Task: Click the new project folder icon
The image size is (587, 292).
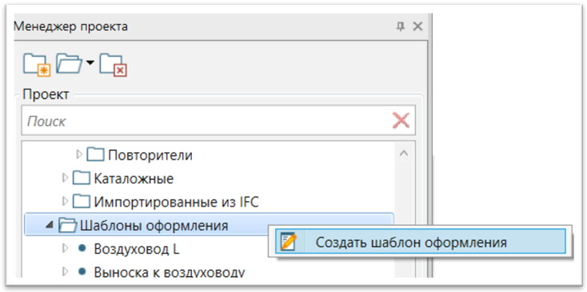Action: 37,65
